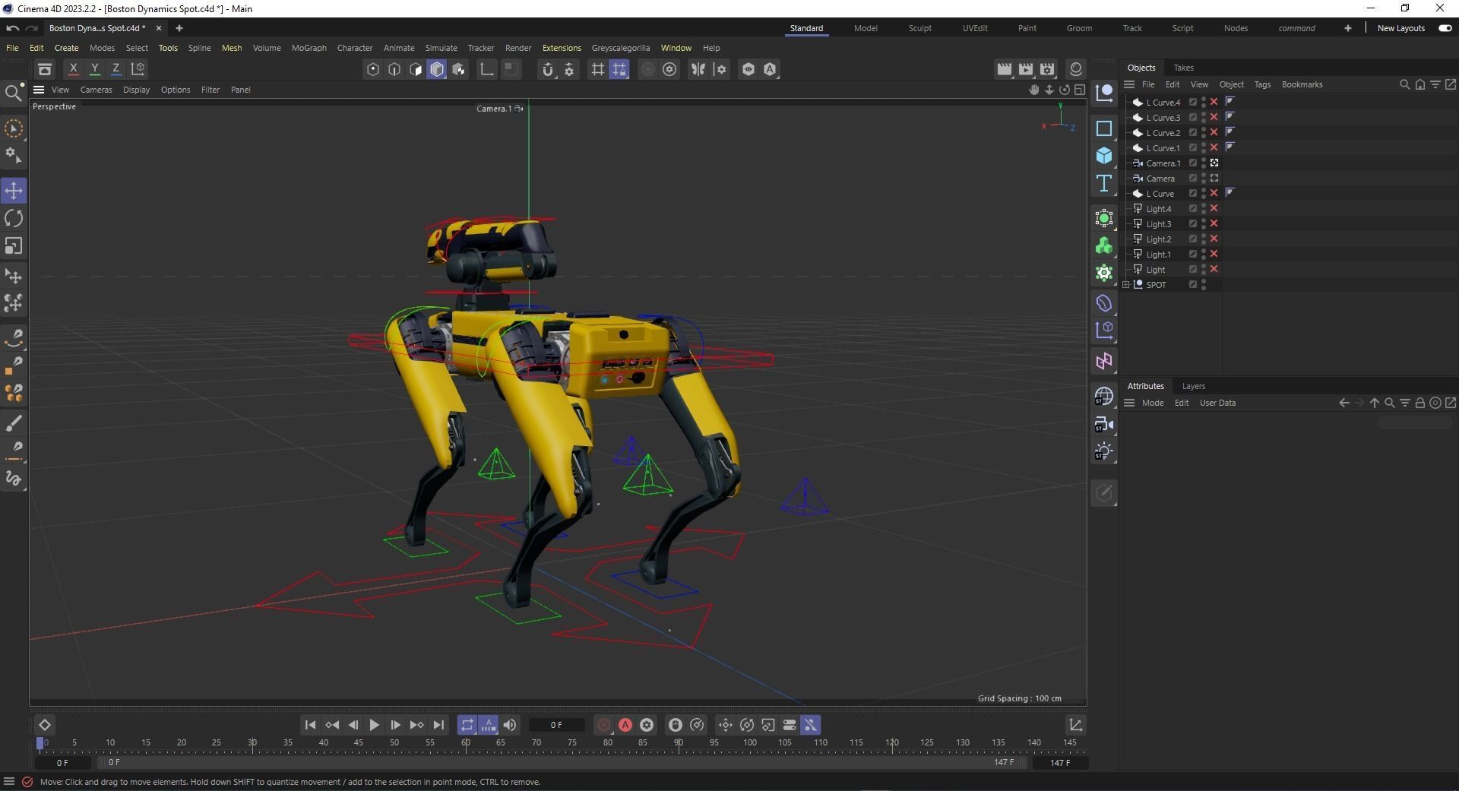Screen dimensions: 1459x791
Task: Toggle Z axis lock
Action: pos(116,68)
